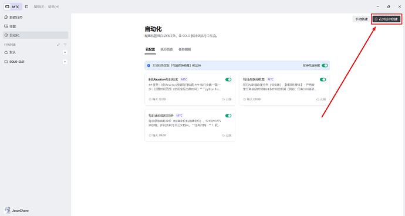
Task: Disable the B站Reaction每日检索 task switch
Action: coord(228,80)
